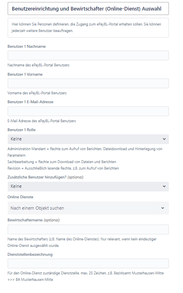Click the chevron icon in Online Dienste
183x293 pixels.
click(x=163, y=208)
